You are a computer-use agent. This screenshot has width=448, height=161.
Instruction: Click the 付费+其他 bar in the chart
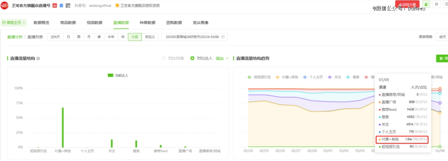63,127
